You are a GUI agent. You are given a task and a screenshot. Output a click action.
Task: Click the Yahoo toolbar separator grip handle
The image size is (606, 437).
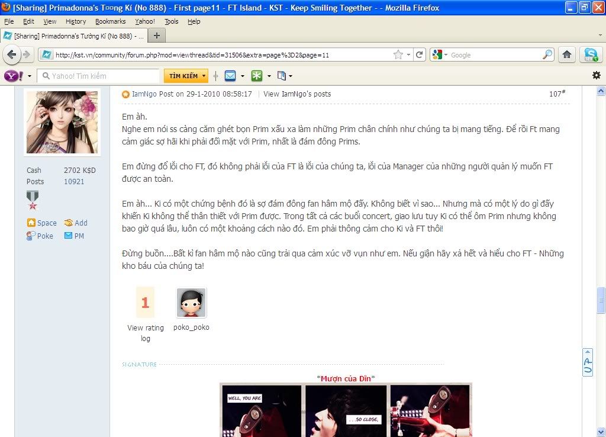click(215, 76)
